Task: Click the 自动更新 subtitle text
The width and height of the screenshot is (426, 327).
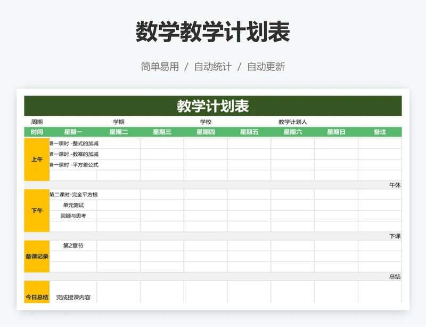Action: [x=266, y=67]
